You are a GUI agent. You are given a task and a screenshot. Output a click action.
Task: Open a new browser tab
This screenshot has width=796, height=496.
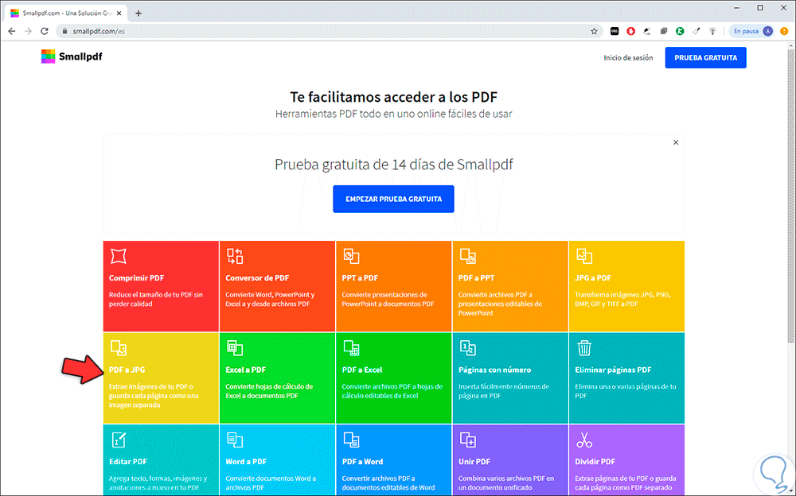138,14
